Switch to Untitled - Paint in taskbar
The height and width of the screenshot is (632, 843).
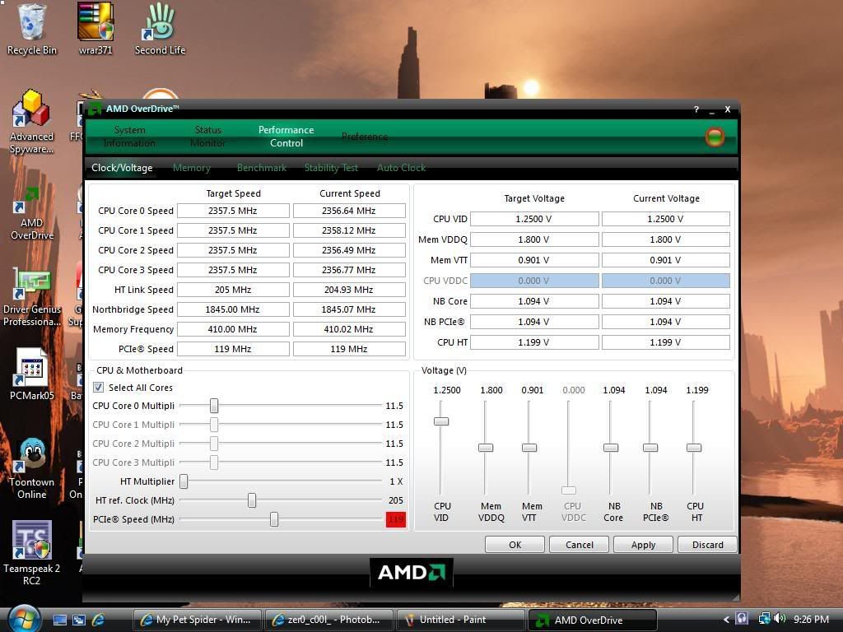[460, 620]
